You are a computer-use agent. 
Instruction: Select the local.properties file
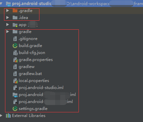point(34,81)
